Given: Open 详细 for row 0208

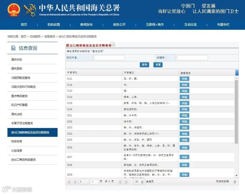Looking at the screenshot, I should tap(184, 165).
